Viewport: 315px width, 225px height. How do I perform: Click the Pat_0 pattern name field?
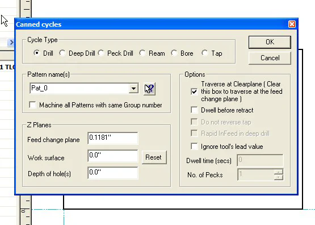(79, 88)
